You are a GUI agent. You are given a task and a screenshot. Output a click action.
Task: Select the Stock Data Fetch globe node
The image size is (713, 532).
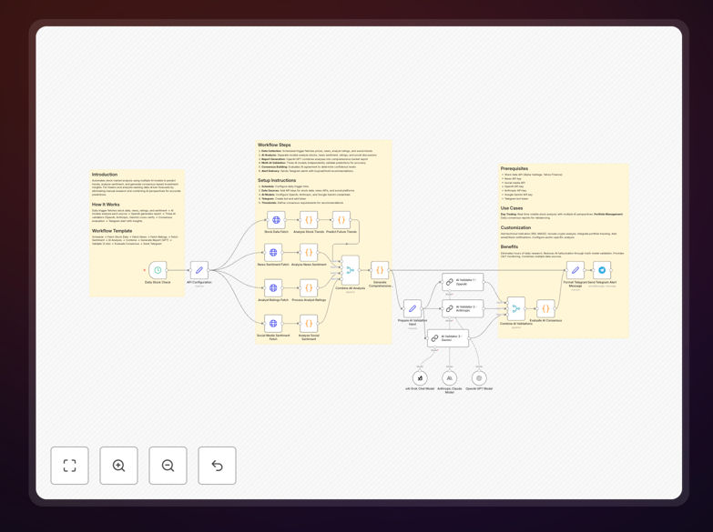(276, 220)
